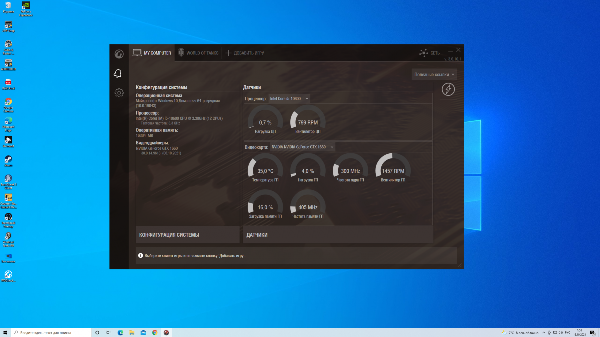Viewport: 600px width, 337px height.
Task: Open the Процессор Intel Core i5-10600 dropdown
Action: click(x=289, y=99)
